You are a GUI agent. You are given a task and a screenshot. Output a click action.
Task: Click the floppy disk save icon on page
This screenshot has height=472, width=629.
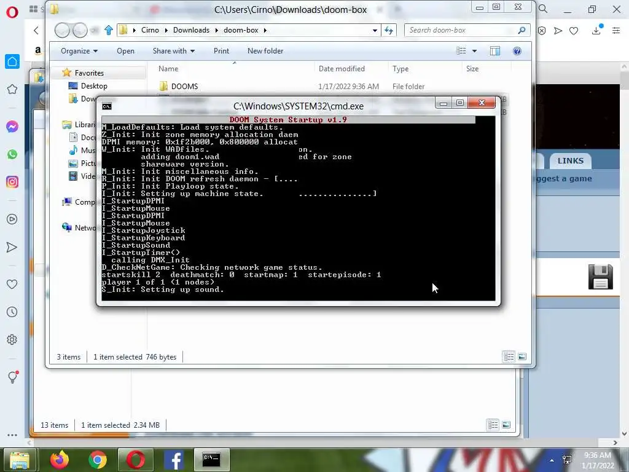coord(601,277)
